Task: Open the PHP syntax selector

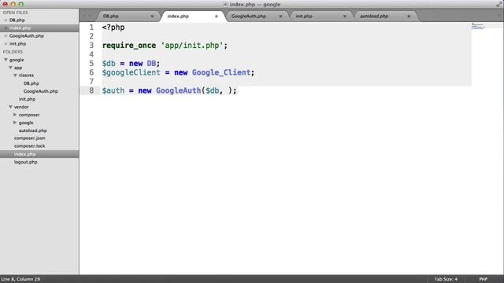Action: (x=483, y=279)
